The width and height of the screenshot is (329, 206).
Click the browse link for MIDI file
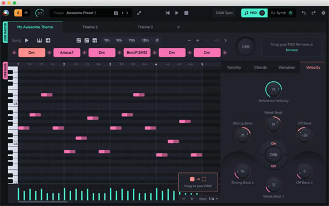coord(292,50)
